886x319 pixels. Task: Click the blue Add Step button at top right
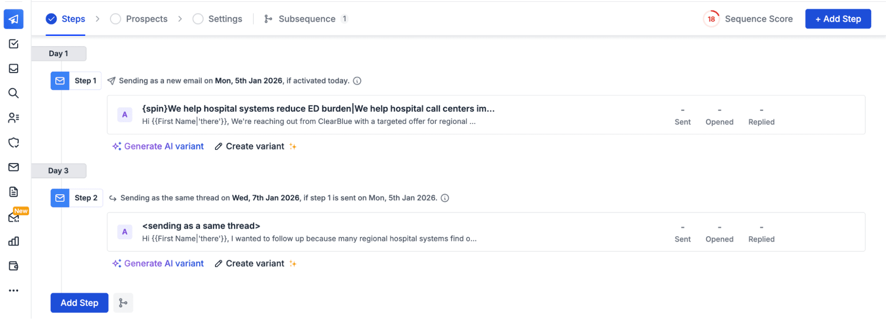(838, 19)
